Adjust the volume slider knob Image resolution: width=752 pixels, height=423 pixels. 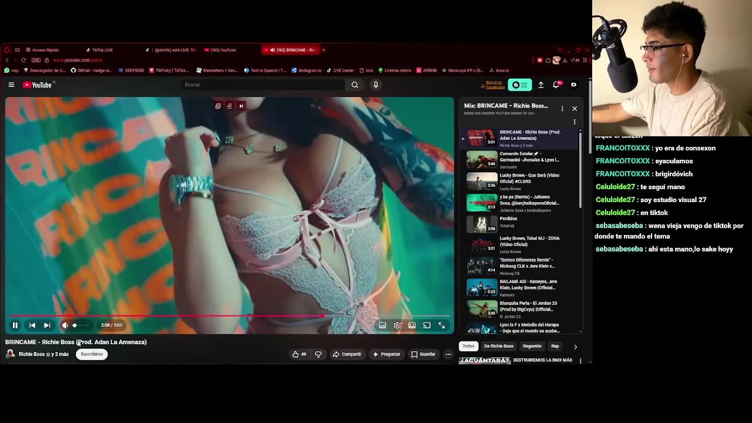pyautogui.click(x=75, y=325)
